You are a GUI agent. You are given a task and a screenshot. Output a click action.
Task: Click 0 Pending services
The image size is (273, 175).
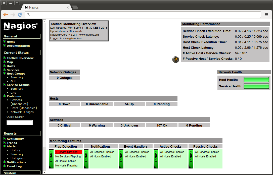(194, 126)
